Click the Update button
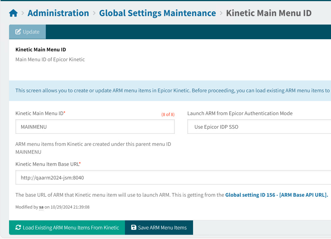331x239 pixels. tap(27, 32)
